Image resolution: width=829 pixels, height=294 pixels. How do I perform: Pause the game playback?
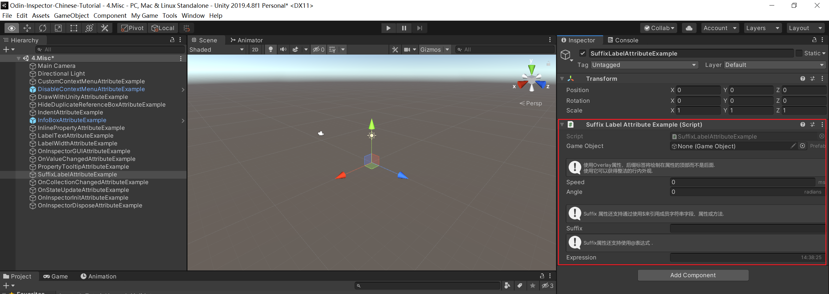tap(404, 28)
